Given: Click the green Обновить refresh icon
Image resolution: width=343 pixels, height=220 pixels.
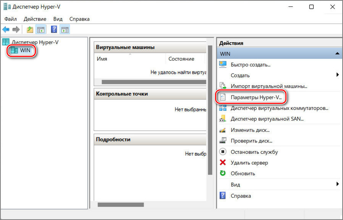Looking at the screenshot, I should click(x=223, y=173).
